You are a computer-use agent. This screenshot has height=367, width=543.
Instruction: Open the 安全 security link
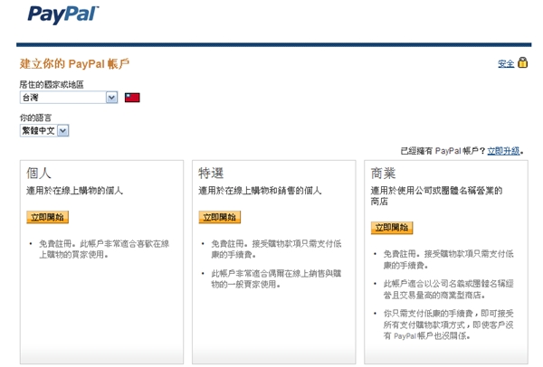(506, 63)
